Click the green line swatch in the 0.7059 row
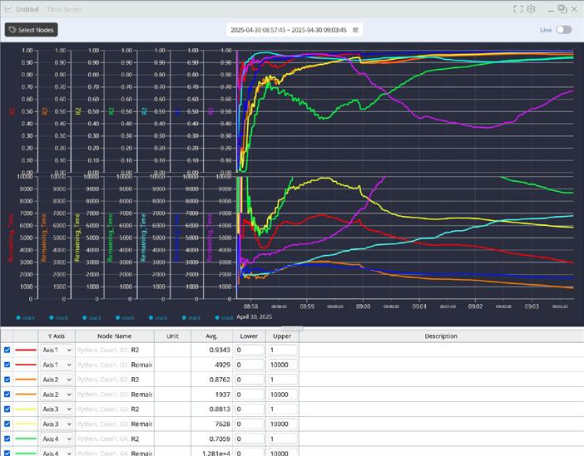 pos(25,439)
